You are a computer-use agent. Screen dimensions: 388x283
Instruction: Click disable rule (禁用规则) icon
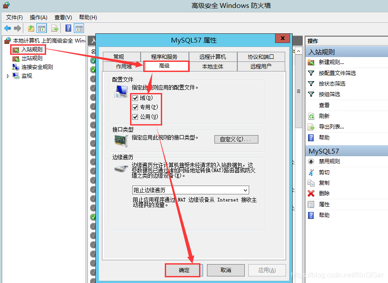tap(311, 161)
